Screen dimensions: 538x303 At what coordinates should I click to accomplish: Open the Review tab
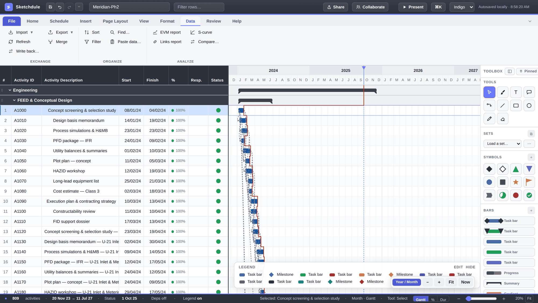214,21
